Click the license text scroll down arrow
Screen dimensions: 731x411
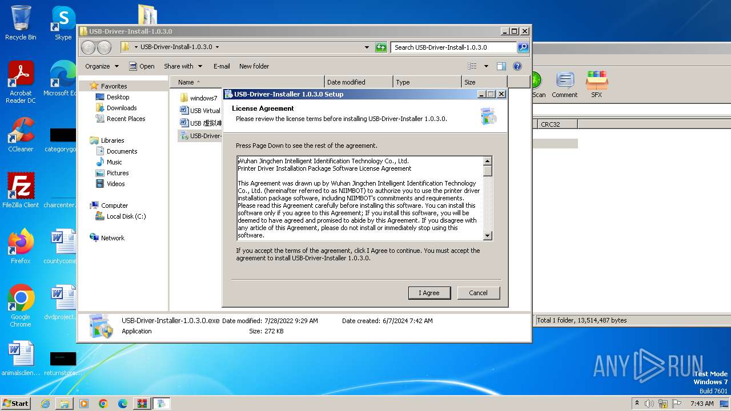488,235
